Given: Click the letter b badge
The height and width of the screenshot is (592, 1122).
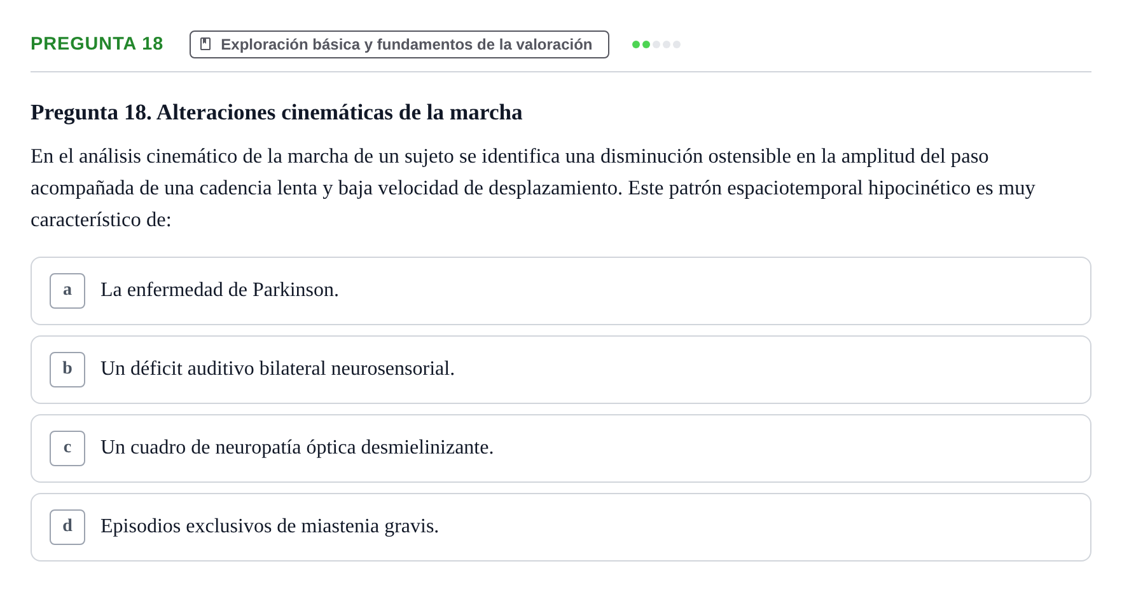Looking at the screenshot, I should pos(67,370).
